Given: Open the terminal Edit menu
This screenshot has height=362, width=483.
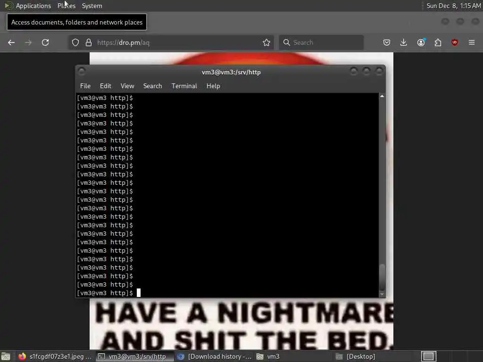Looking at the screenshot, I should tap(105, 86).
